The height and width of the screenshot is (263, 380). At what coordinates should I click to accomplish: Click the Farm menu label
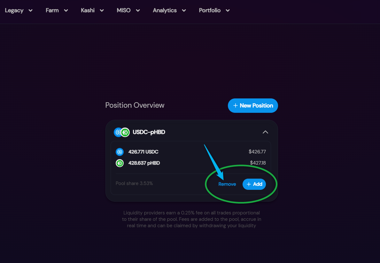pos(52,11)
